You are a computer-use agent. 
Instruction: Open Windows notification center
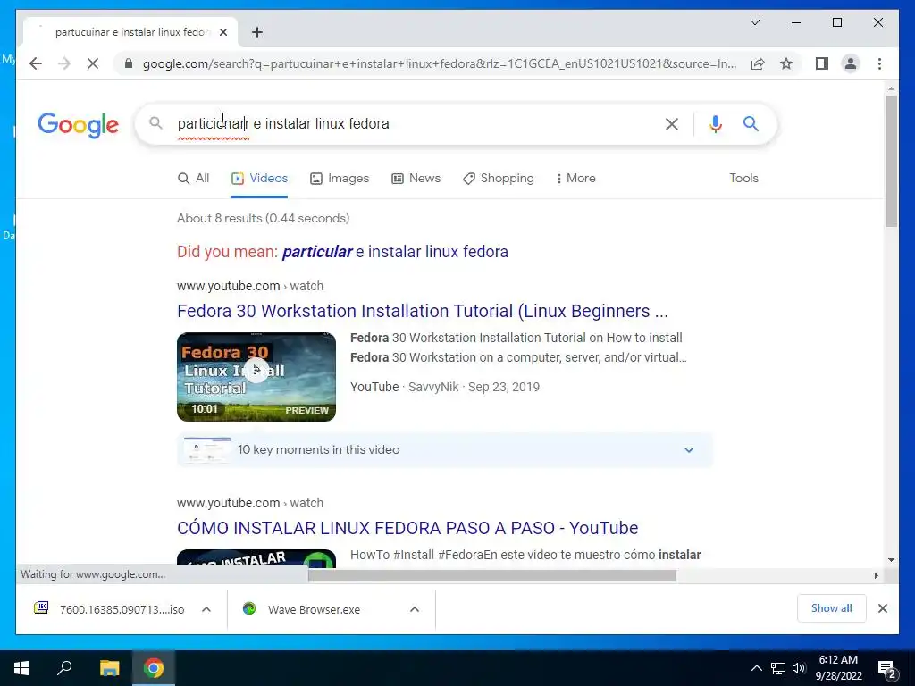pos(887,668)
